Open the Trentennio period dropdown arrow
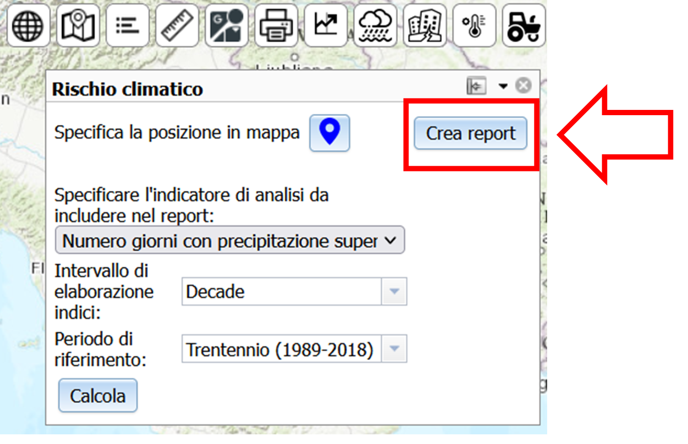This screenshot has width=688, height=444. 394,349
